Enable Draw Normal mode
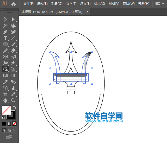Screen dimensions: 167x143 (4, 130)
